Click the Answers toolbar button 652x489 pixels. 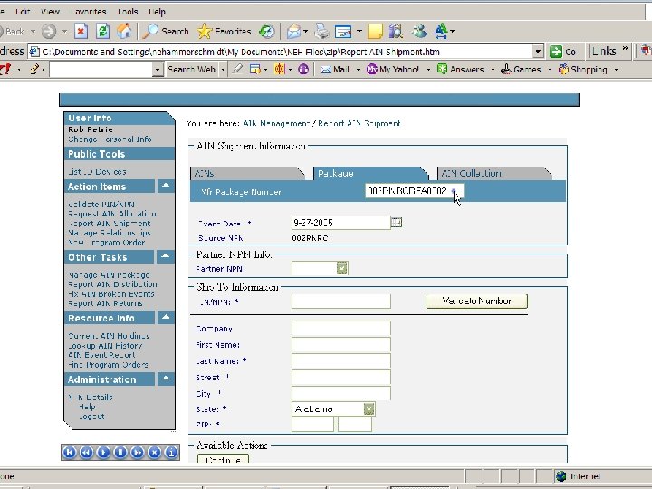point(460,70)
